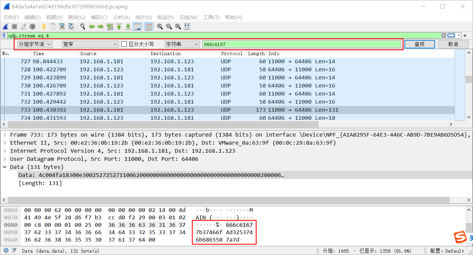473x255 pixels.
Task: Open a capture file via folder icon
Action: 44,27
